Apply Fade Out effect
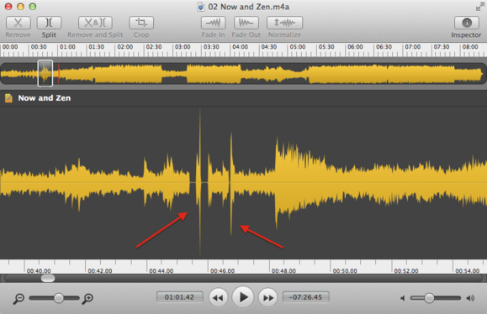 246,23
